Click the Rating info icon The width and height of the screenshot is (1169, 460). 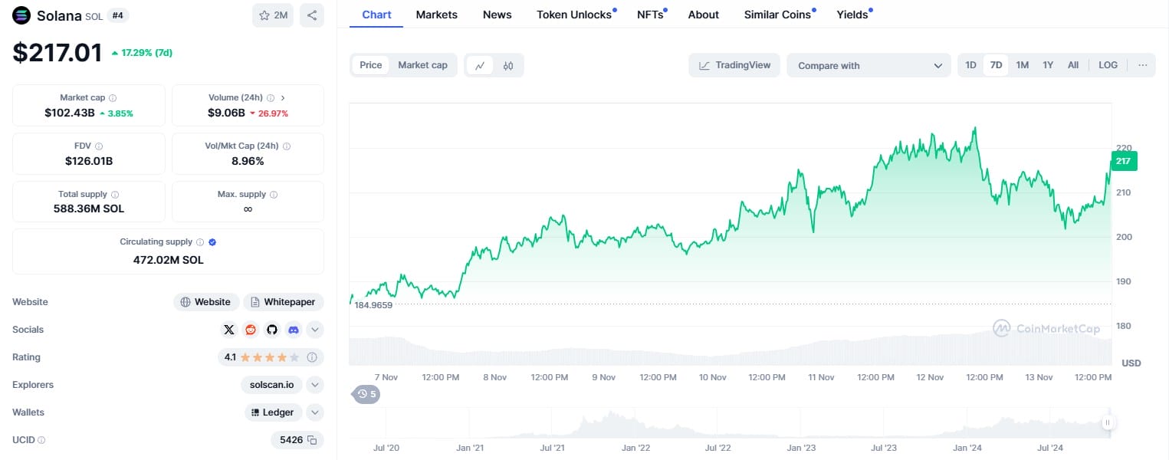click(x=312, y=357)
